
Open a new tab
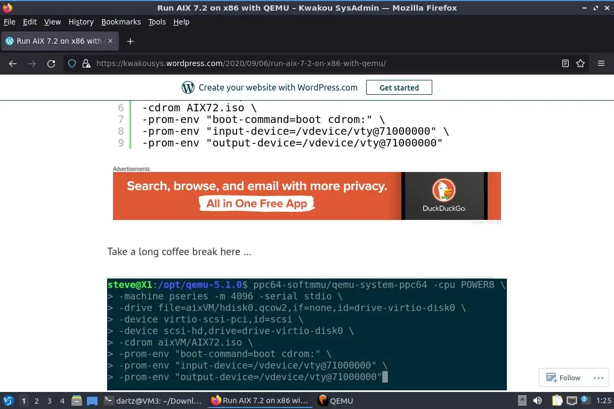point(131,41)
